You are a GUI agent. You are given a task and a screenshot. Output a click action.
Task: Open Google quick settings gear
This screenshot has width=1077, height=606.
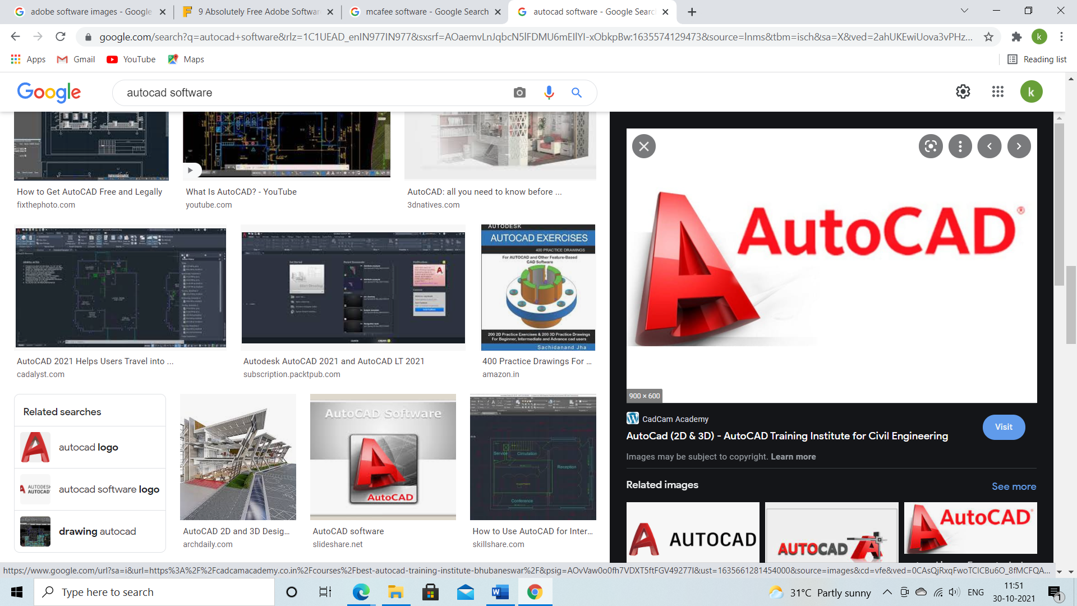tap(963, 92)
